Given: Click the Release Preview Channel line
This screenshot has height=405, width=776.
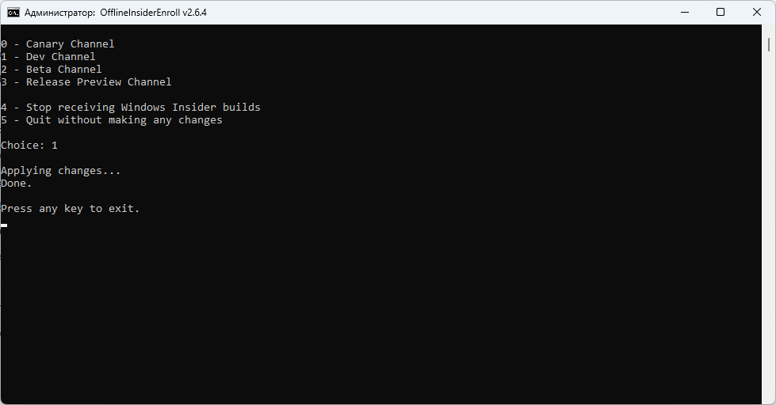Looking at the screenshot, I should point(86,82).
